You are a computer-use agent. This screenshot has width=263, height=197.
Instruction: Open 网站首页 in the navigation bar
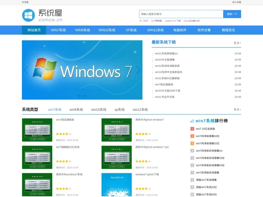coord(34,30)
